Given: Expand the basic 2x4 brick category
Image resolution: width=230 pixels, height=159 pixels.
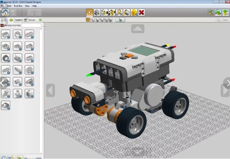Looking at the screenshot, I should click(x=6, y=34).
